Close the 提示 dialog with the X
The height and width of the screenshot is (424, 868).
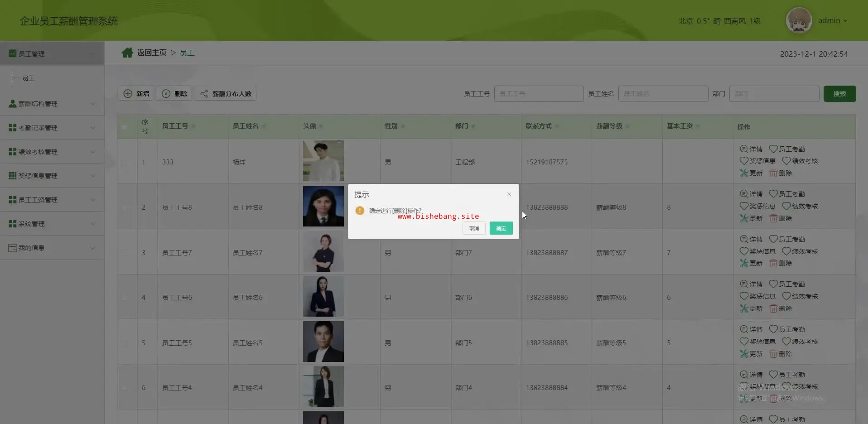(509, 194)
